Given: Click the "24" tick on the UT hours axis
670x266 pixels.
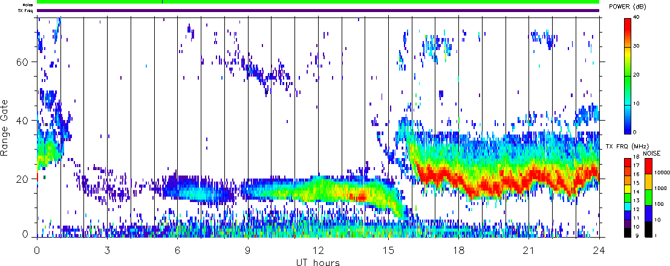Looking at the screenshot, I should (x=599, y=249).
